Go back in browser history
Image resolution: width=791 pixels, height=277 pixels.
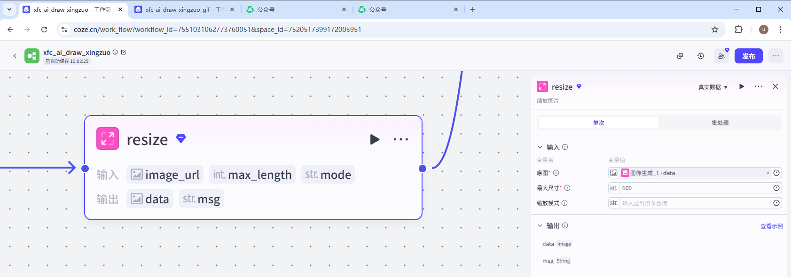point(10,30)
